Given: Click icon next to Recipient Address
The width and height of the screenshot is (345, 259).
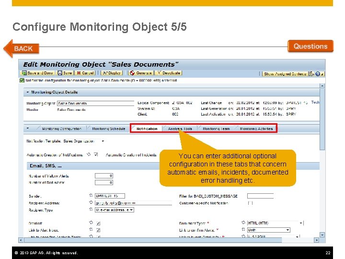Looking at the screenshot, I should point(91,202).
